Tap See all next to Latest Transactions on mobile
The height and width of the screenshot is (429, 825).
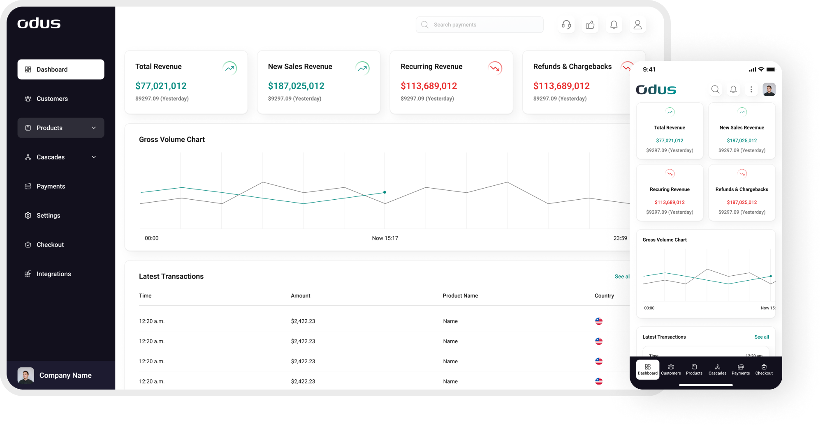click(x=762, y=337)
